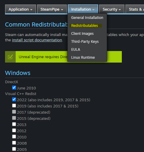Click the Unreal Engine requires banner text

43,57
